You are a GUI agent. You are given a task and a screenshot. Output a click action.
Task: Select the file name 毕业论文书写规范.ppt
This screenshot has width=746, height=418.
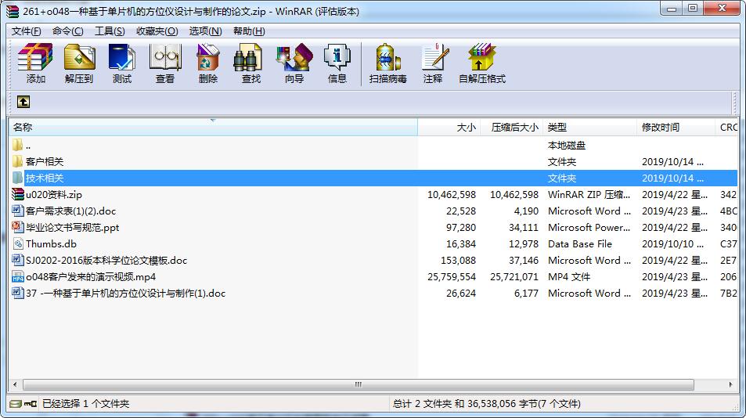tap(72, 228)
